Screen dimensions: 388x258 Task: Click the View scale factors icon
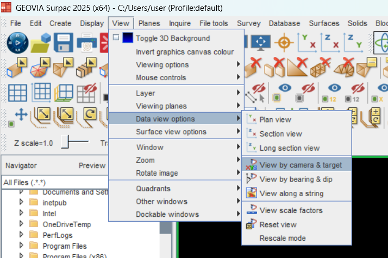click(x=252, y=209)
